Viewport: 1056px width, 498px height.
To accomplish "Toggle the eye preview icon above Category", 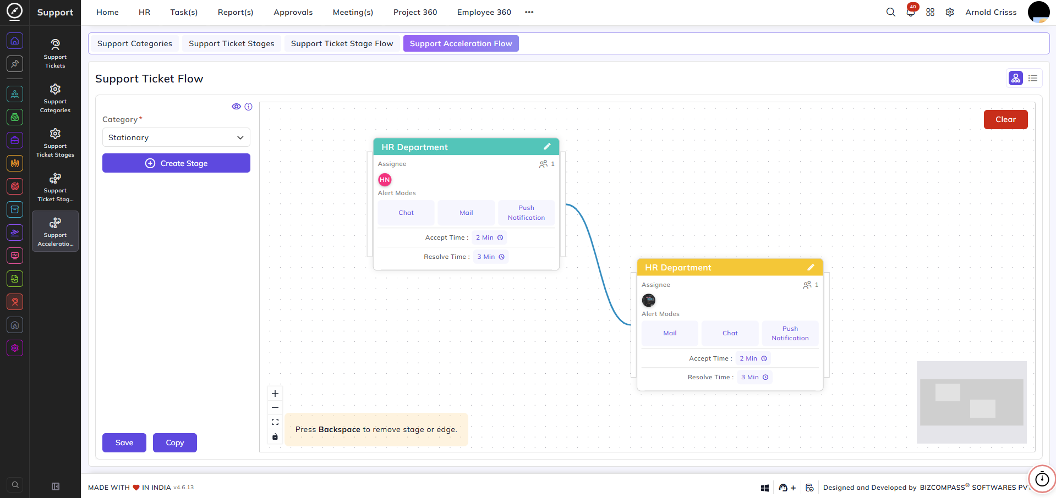I will [236, 107].
